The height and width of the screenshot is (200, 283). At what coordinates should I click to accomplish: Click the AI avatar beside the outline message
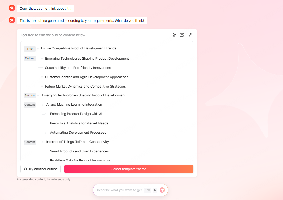click(12, 20)
